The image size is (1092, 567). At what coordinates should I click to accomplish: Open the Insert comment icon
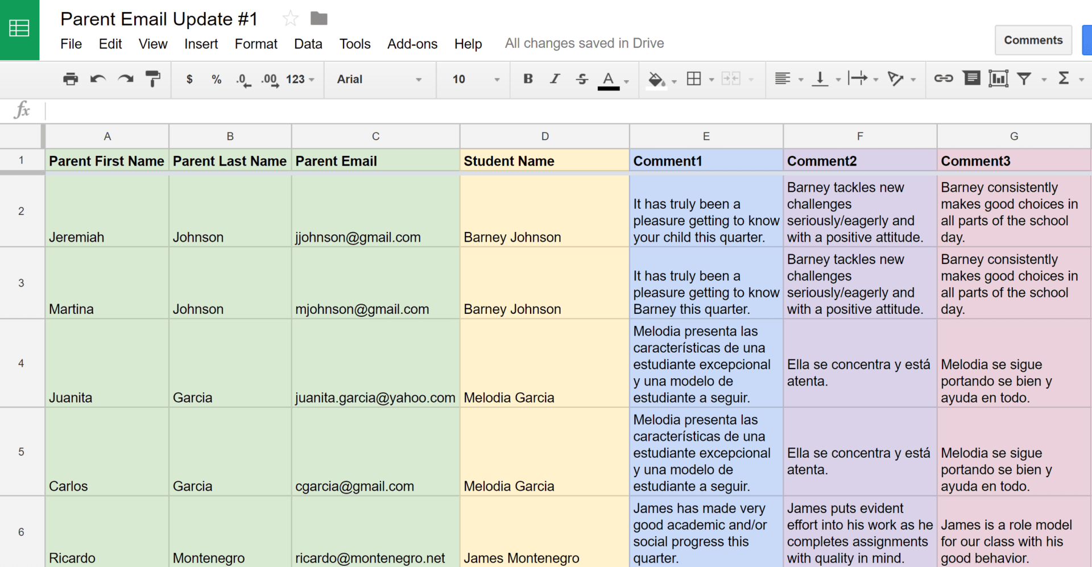[x=971, y=78]
